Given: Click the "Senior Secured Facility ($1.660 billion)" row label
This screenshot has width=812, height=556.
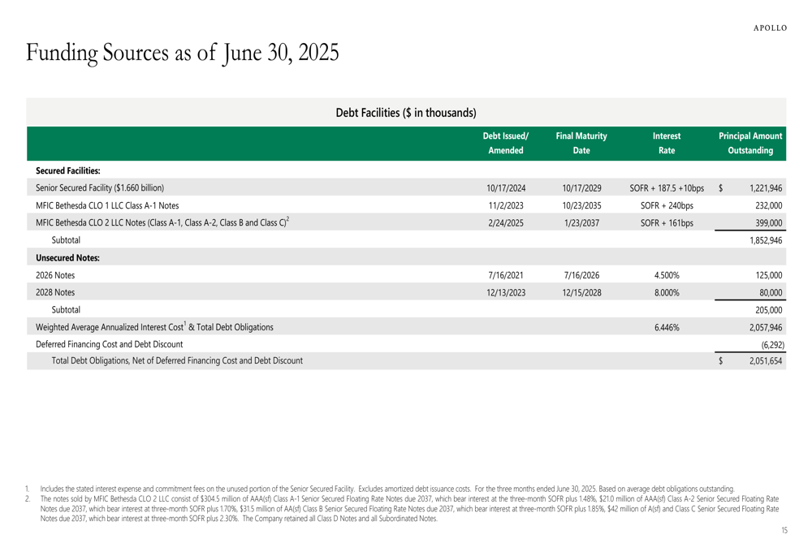Looking at the screenshot, I should pos(100,188).
